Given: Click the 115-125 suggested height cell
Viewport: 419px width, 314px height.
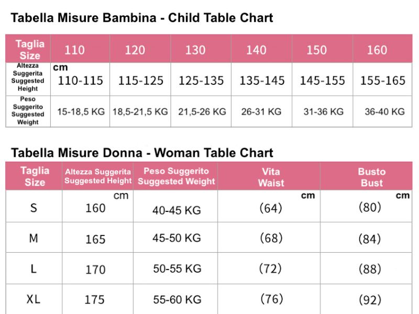Looking at the screenshot, I should pyautogui.click(x=140, y=81).
